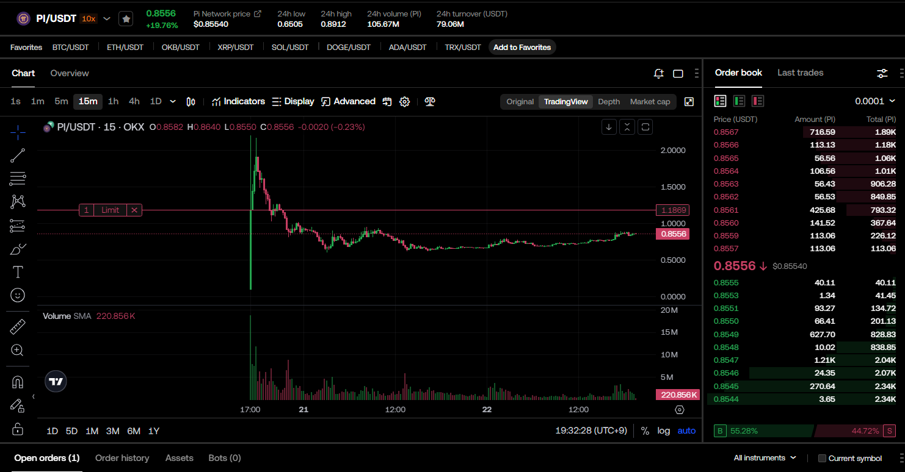This screenshot has width=905, height=472.
Task: Collapse the drawing toolbar arrow
Action: 34,397
